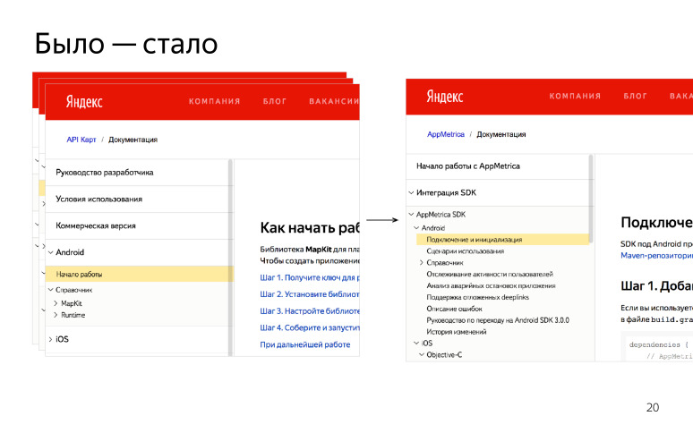Open link При дальнейшей работе
The width and height of the screenshot is (693, 433).
point(305,344)
